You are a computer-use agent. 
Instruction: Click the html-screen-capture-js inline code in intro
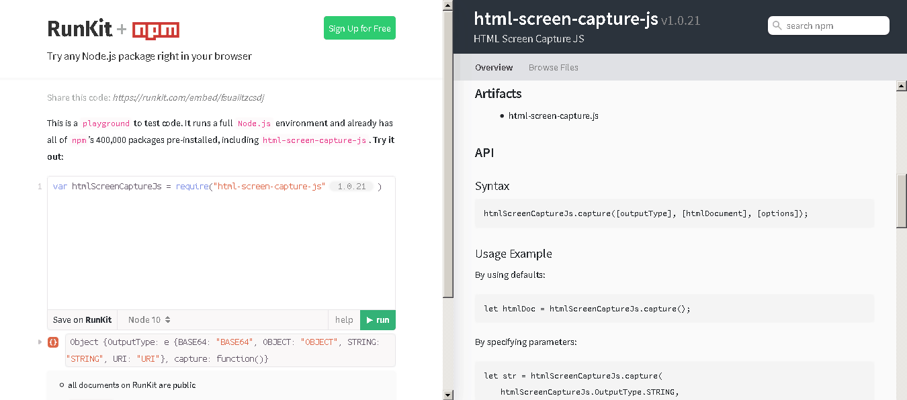[x=314, y=140]
